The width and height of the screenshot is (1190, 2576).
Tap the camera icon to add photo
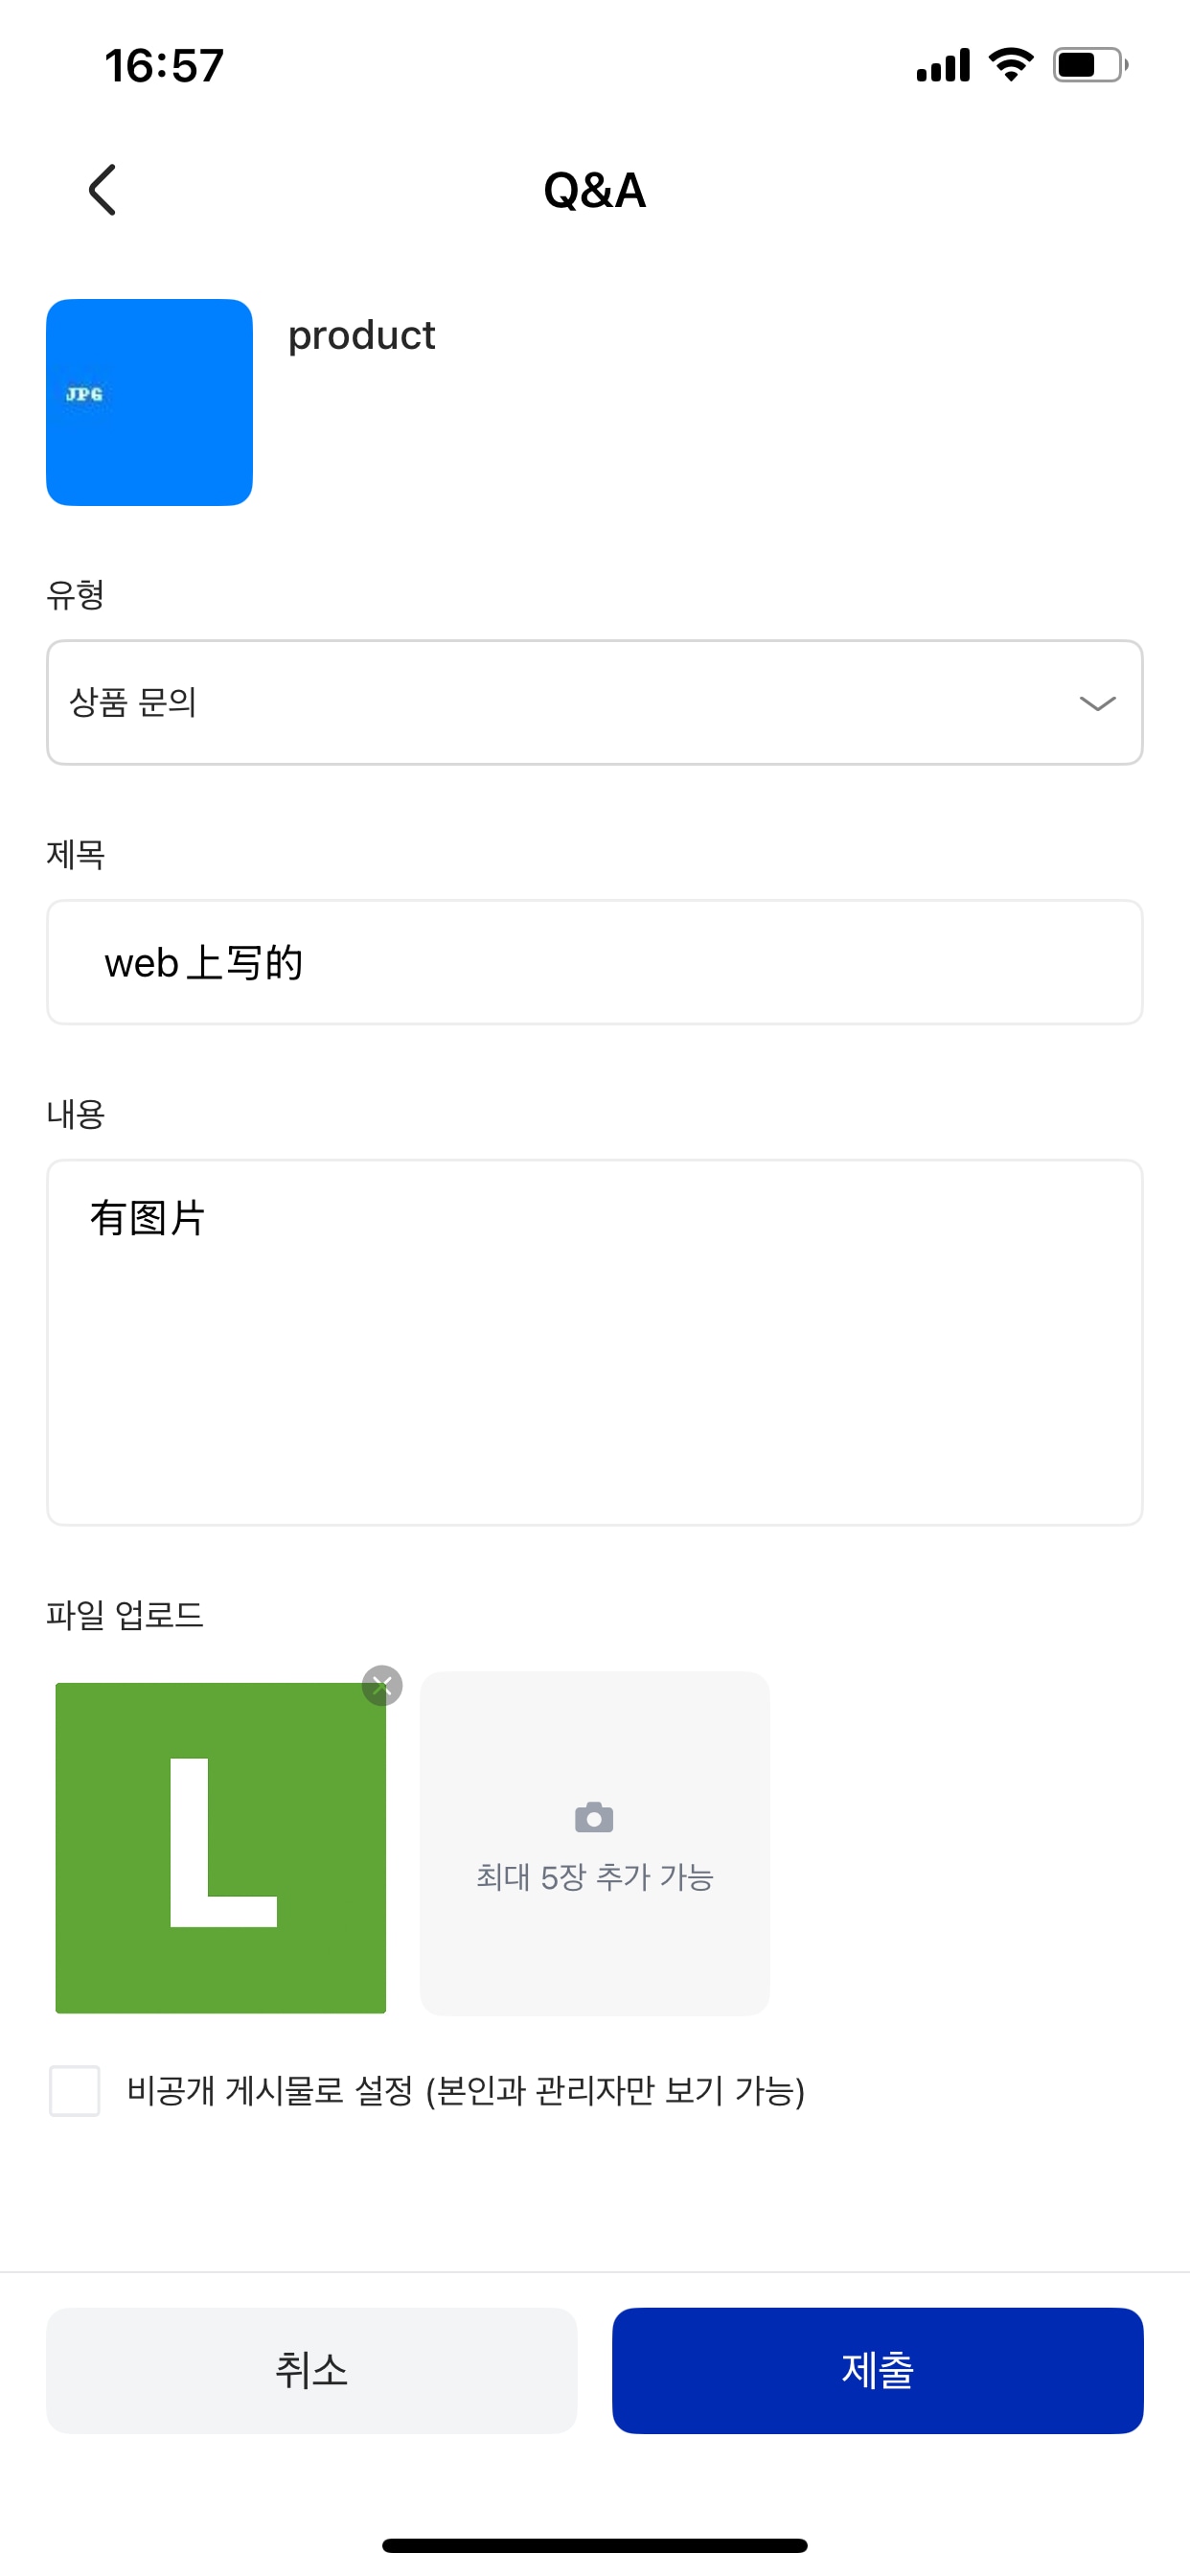tap(594, 1817)
